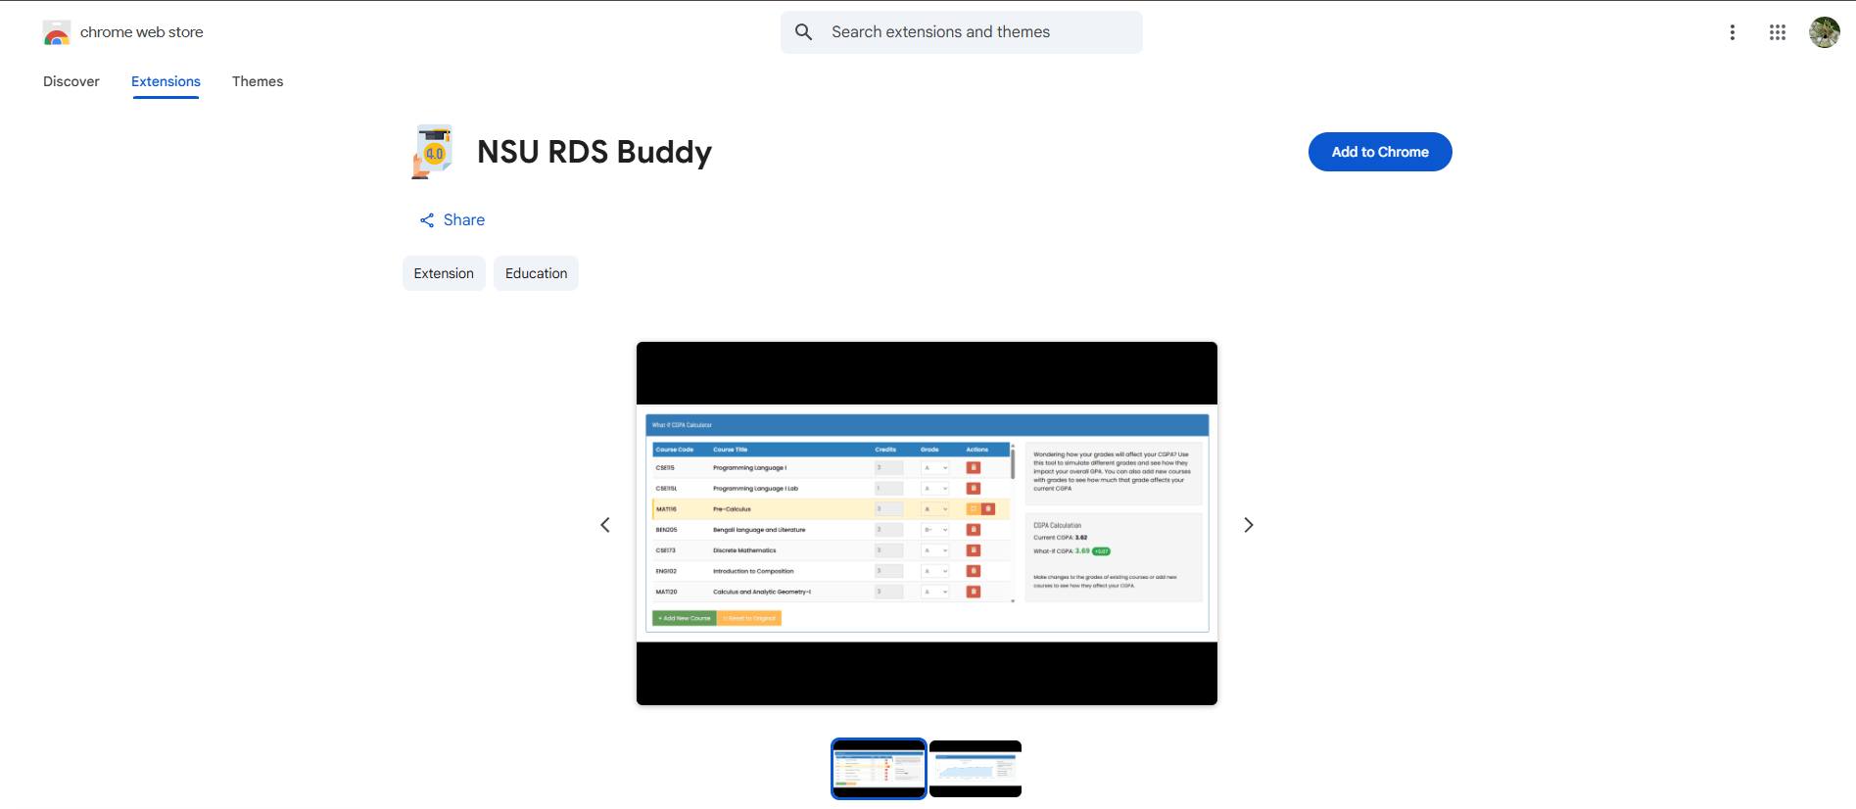This screenshot has height=809, width=1856.
Task: Click the NSU RDS Buddy extension icon
Action: coord(433,152)
